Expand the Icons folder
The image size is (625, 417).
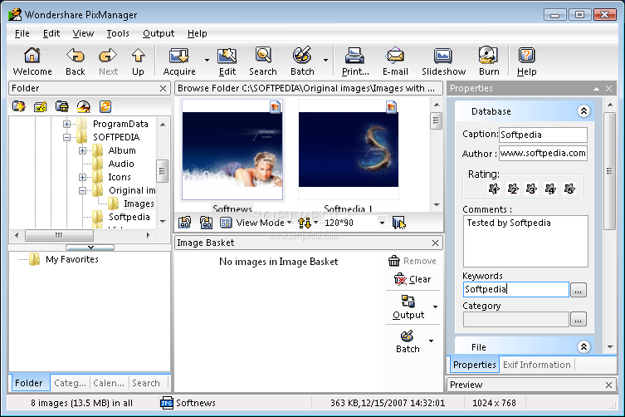[82, 177]
